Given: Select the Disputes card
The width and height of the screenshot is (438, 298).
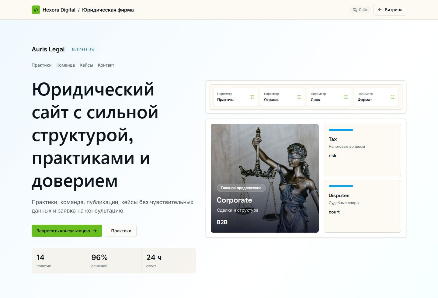Looking at the screenshot, I should click(x=362, y=206).
